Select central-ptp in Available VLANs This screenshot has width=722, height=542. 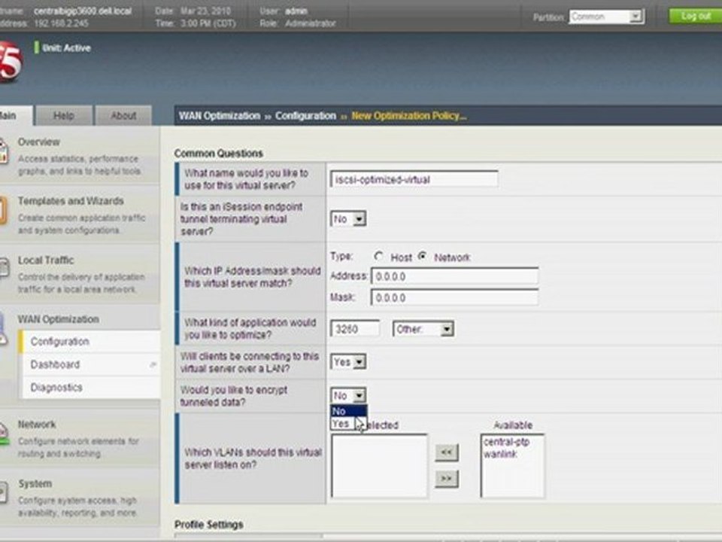(x=506, y=442)
